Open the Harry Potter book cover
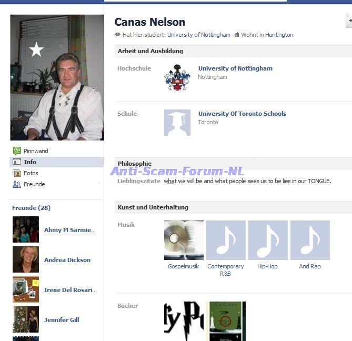 184,321
